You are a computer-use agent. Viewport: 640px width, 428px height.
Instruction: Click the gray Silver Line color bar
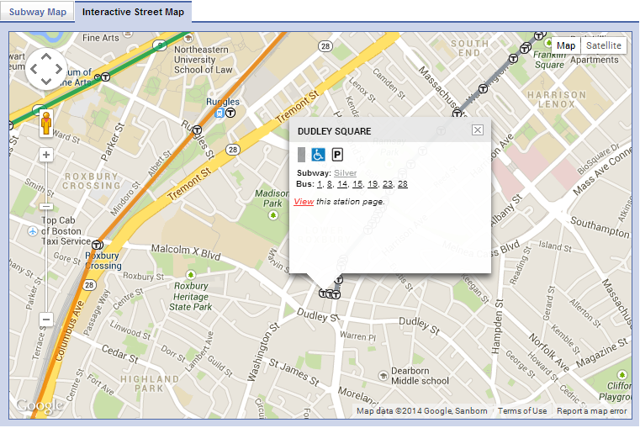(301, 155)
